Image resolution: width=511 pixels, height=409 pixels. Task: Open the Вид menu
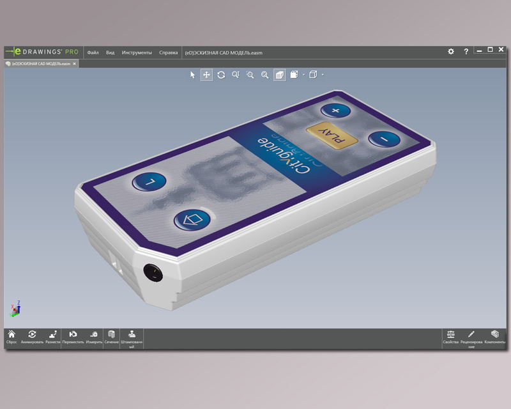tap(110, 52)
